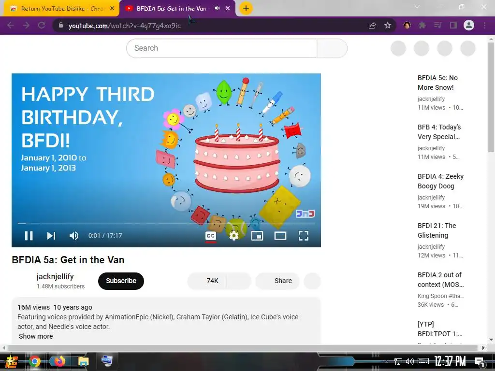This screenshot has height=371, width=495.
Task: Click the video progress bar
Action: coord(166,223)
